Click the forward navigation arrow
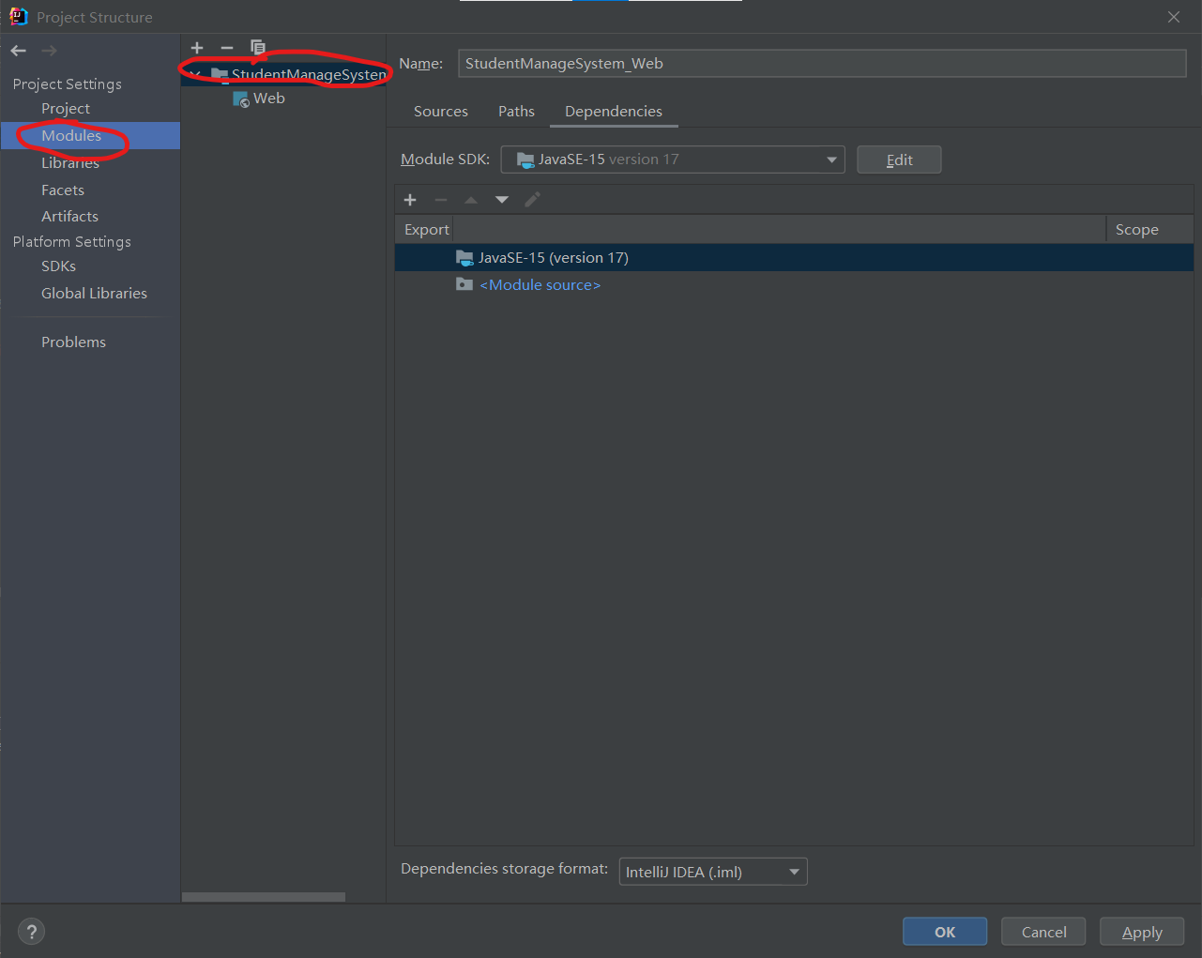Screen dimensions: 1202x958 pyautogui.click(x=49, y=51)
